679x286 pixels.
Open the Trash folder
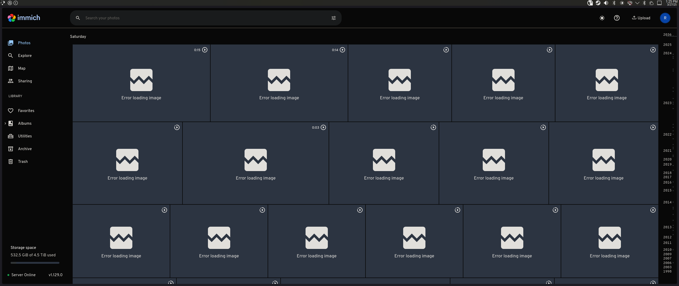pos(23,162)
